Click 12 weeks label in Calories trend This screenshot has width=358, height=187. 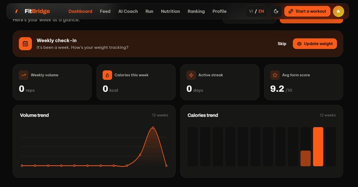(x=328, y=115)
